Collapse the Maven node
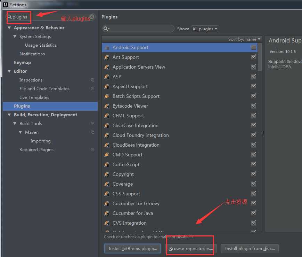The image size is (302, 257). 21,132
